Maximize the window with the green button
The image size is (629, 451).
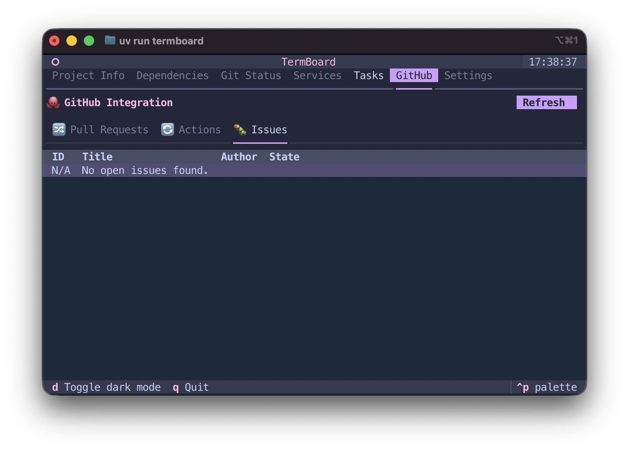coord(89,40)
